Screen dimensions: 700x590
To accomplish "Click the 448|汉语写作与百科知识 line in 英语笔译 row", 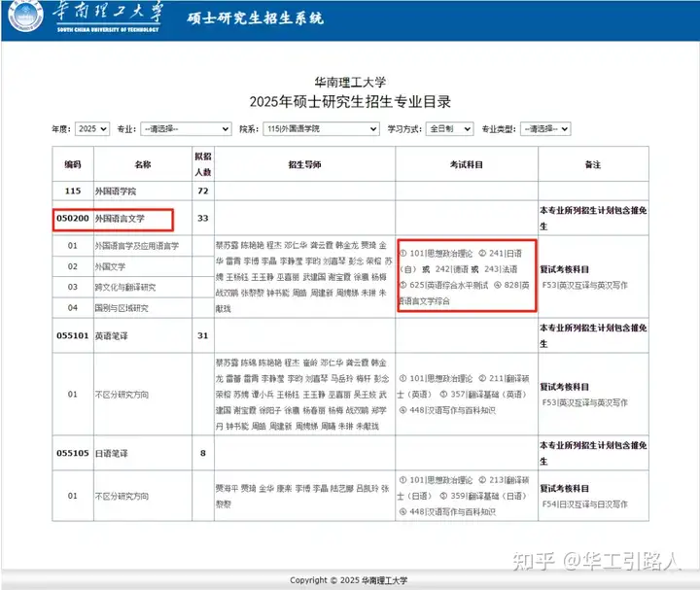I will [x=447, y=410].
